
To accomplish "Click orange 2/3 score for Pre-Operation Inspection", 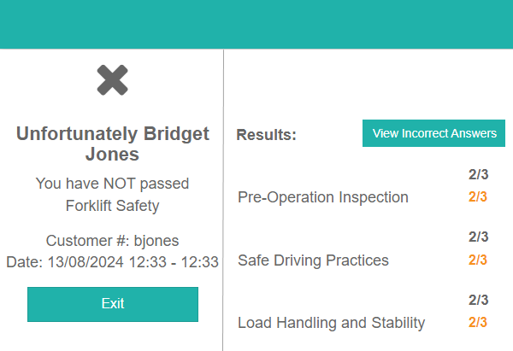I will [x=477, y=197].
